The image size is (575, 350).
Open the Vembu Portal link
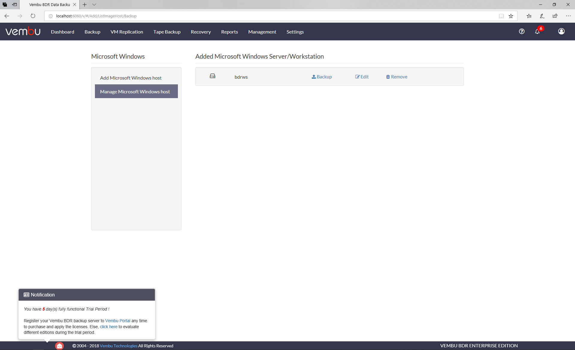118,321
